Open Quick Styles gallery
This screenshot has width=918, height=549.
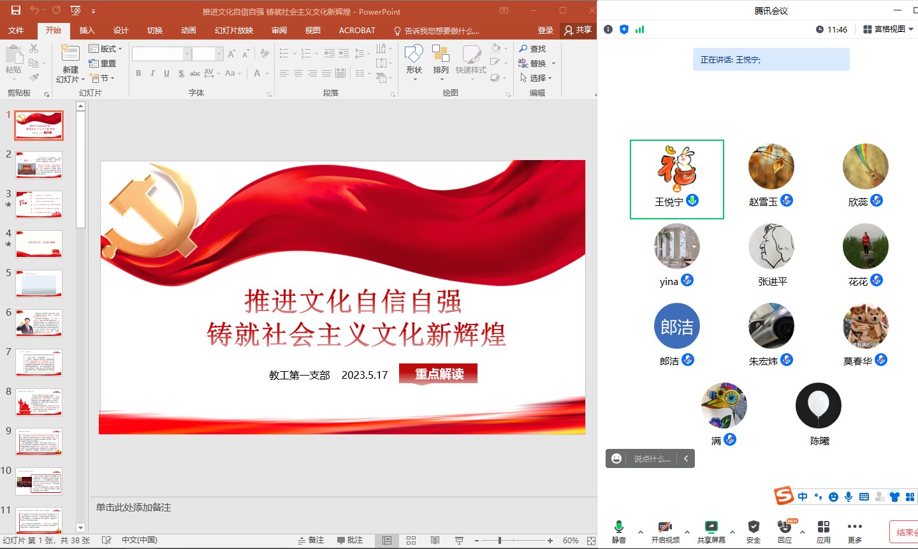click(x=471, y=62)
